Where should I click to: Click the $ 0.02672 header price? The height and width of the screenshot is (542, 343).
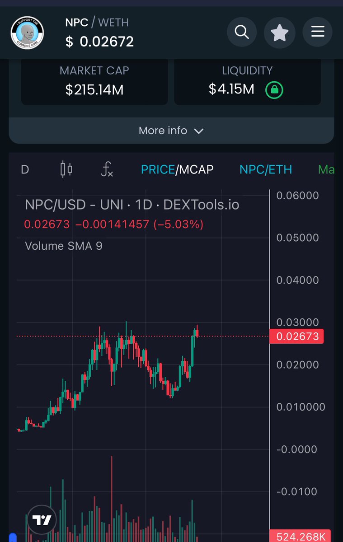pyautogui.click(x=99, y=42)
